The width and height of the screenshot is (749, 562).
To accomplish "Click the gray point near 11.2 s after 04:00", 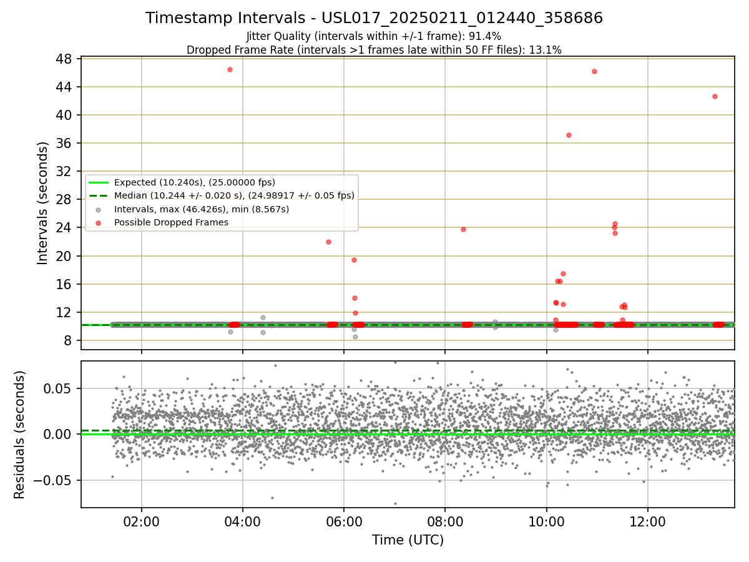I will pos(263,317).
